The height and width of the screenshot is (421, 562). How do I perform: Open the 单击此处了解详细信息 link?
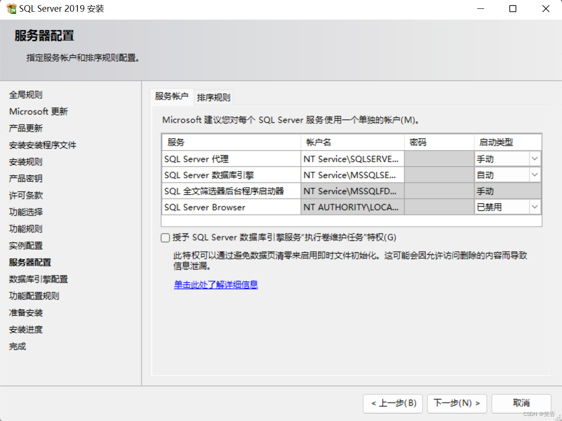pyautogui.click(x=216, y=285)
